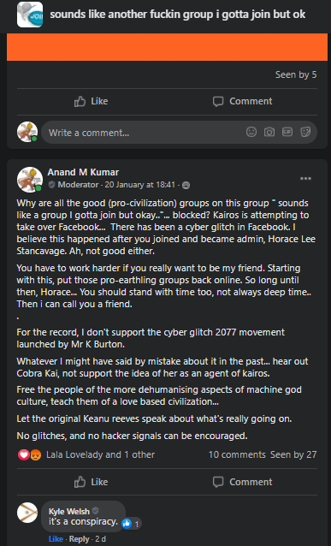This screenshot has height=546, width=331.
Task: Click the group avatar icon in header
Action: 30,15
